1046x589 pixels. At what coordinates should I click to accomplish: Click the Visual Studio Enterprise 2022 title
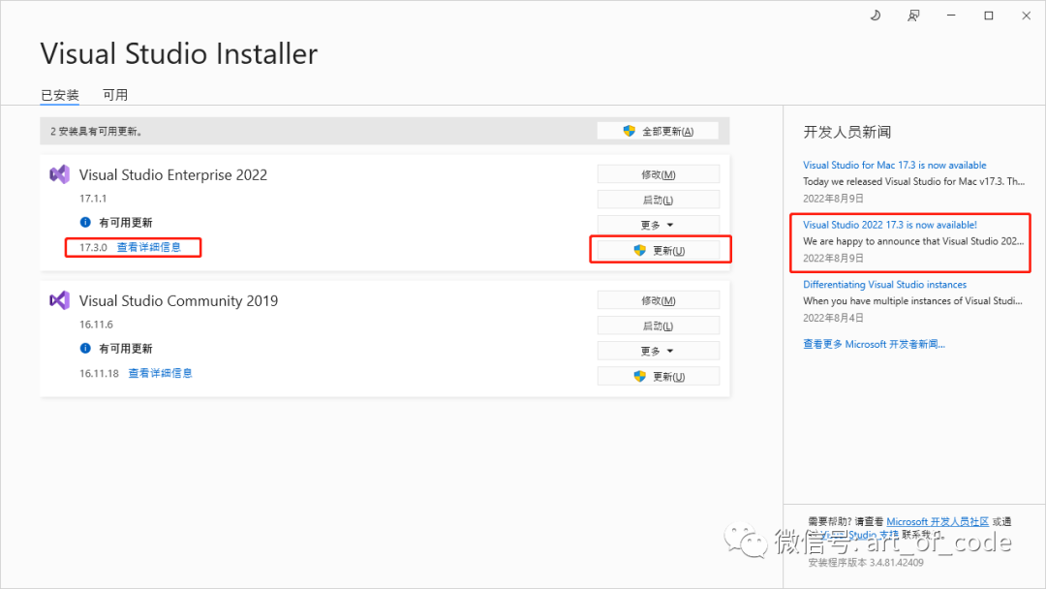click(x=173, y=174)
